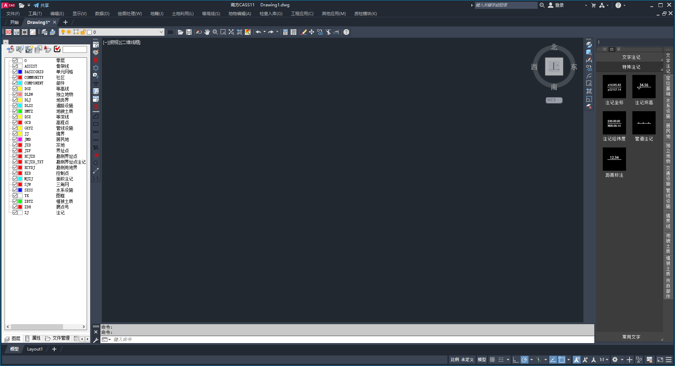This screenshot has width=675, height=366.
Task: Click the blue color swatch of BASICGRID
Action: pyautogui.click(x=20, y=72)
